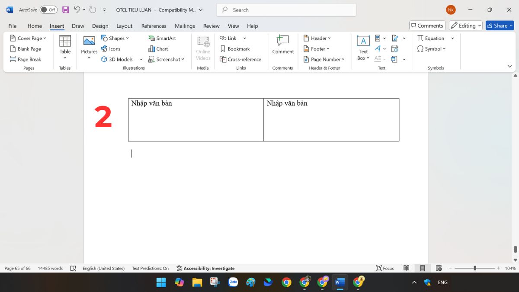Click the Signature Line icon
Image resolution: width=519 pixels, height=292 pixels.
tap(394, 38)
